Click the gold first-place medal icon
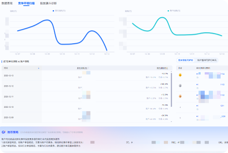 180,75
